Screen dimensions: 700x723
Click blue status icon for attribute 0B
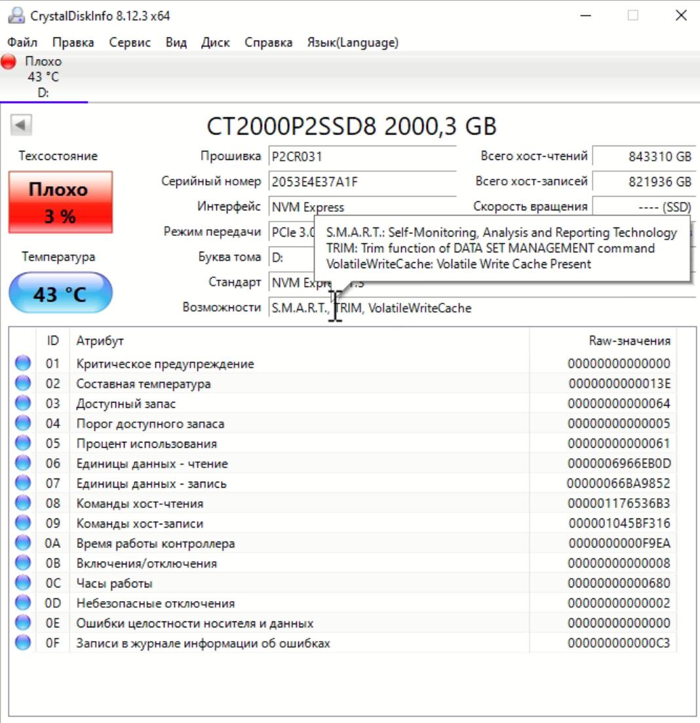point(22,562)
